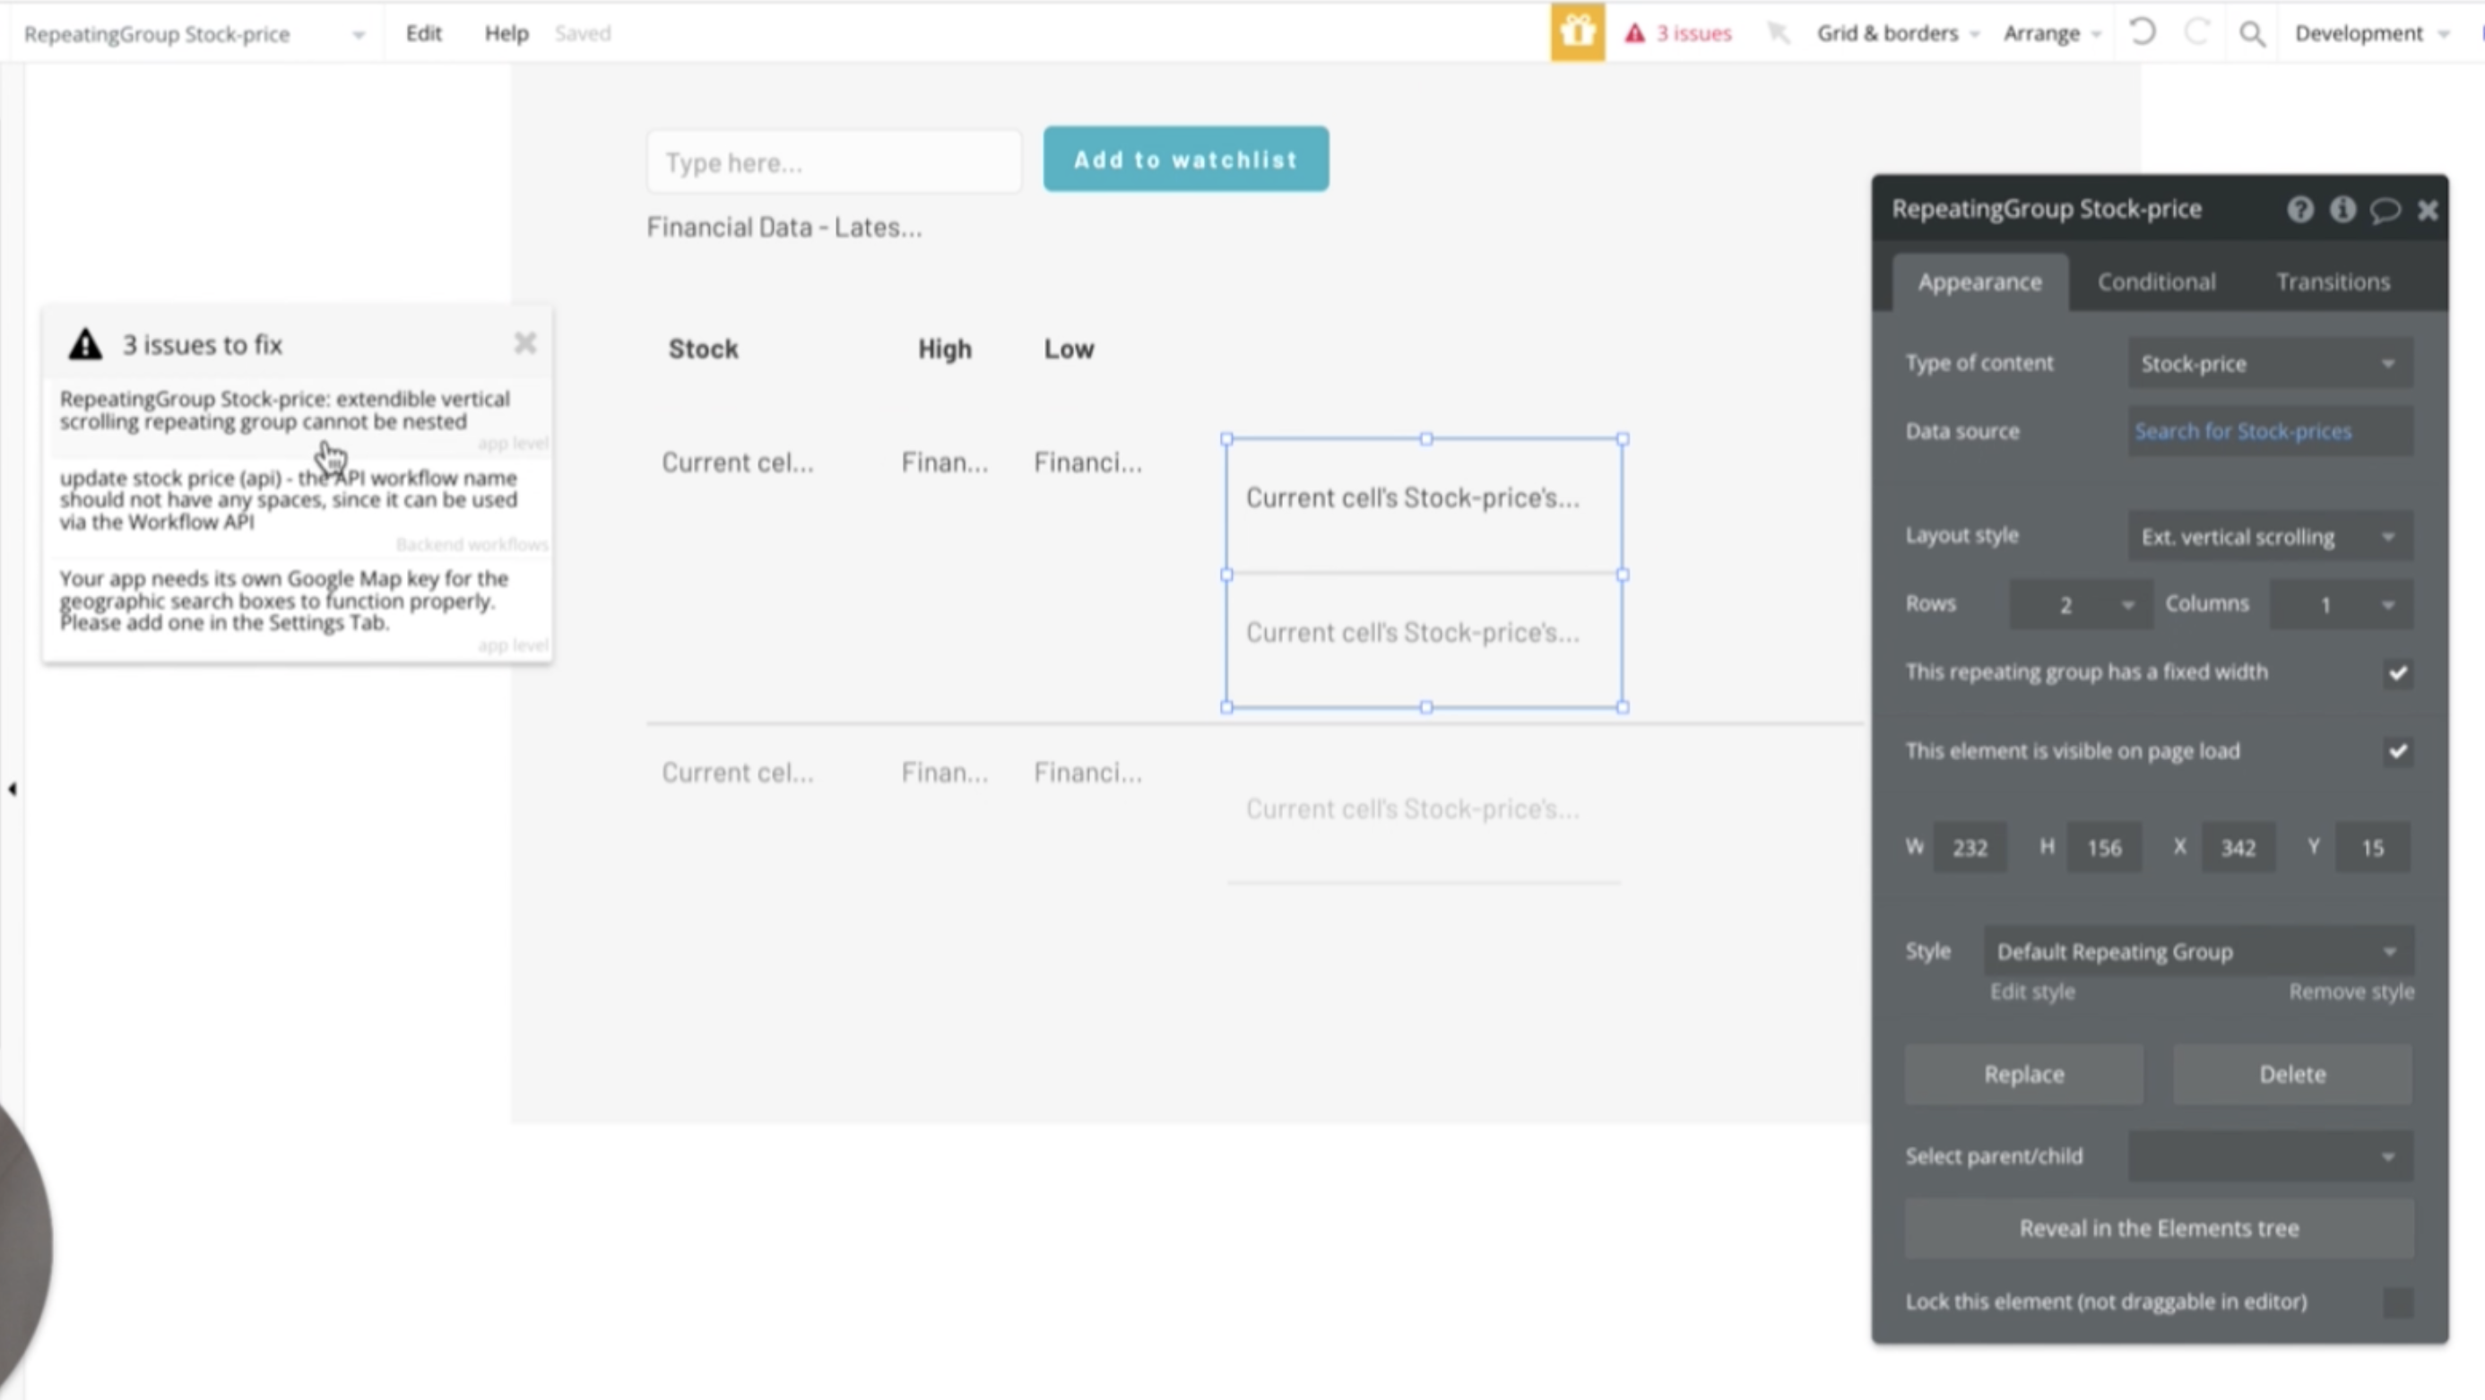Open the comment bubble icon
The height and width of the screenshot is (1400, 2485).
pos(2385,209)
